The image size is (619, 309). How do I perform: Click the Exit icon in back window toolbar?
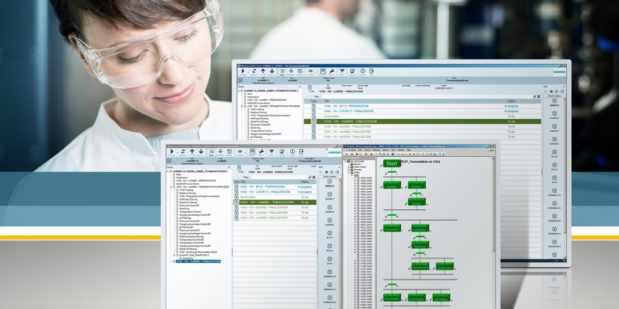click(371, 71)
